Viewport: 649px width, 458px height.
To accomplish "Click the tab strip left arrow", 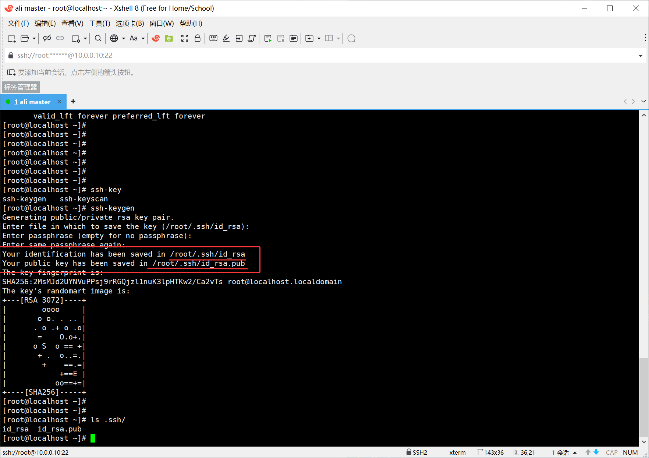I will (625, 101).
